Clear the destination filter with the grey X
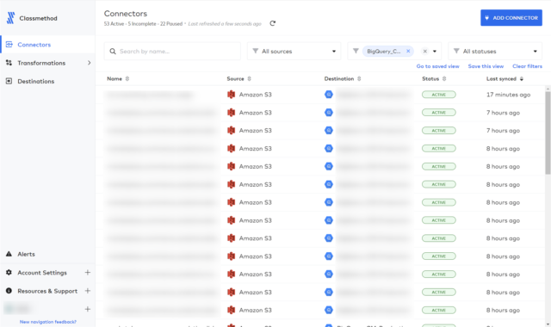This screenshot has width=551, height=327. point(424,52)
